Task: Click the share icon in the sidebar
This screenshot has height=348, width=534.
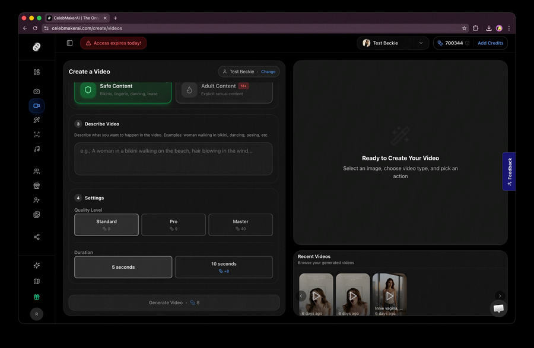Action: [36, 236]
